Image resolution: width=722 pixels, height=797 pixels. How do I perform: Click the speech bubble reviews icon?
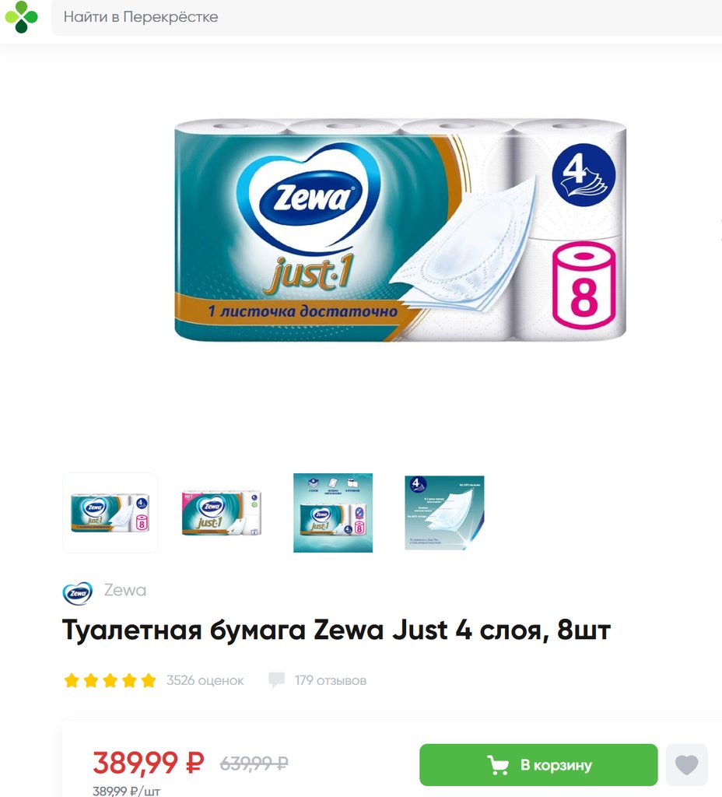click(276, 680)
